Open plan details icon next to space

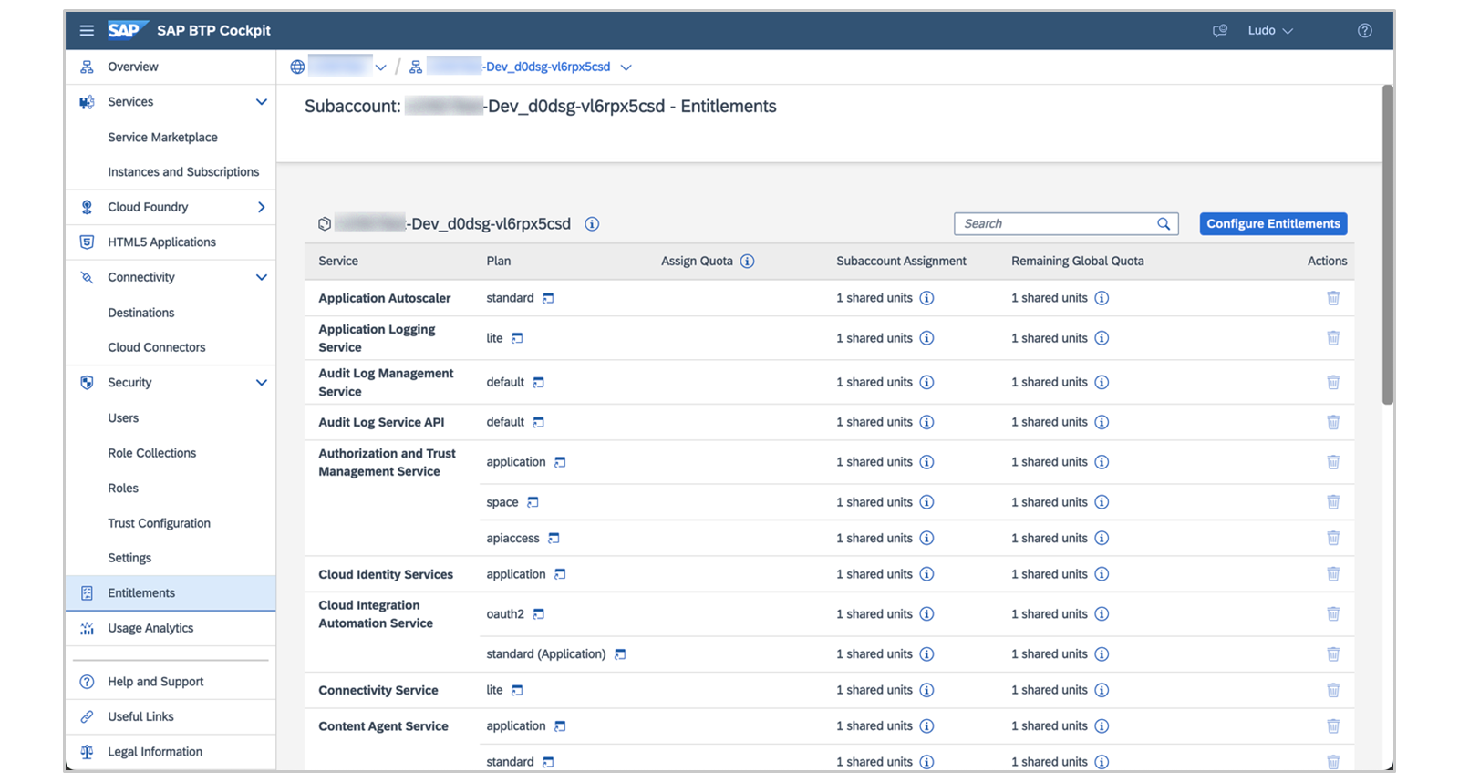point(533,502)
